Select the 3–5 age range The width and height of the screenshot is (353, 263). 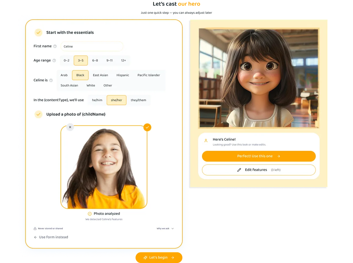[81, 61]
